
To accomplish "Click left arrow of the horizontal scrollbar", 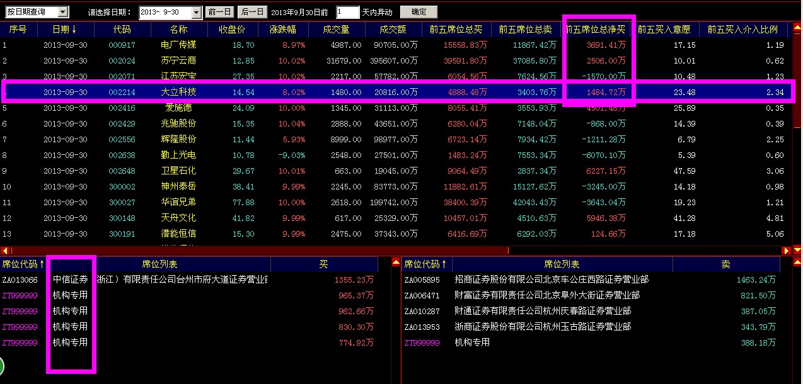I will (x=5, y=251).
